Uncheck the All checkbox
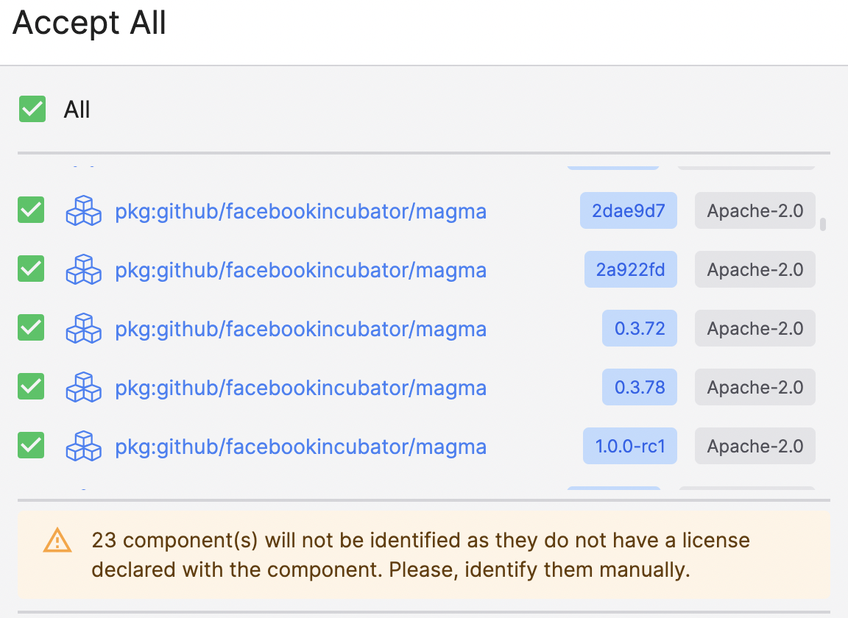Viewport: 848px width, 618px height. [32, 109]
